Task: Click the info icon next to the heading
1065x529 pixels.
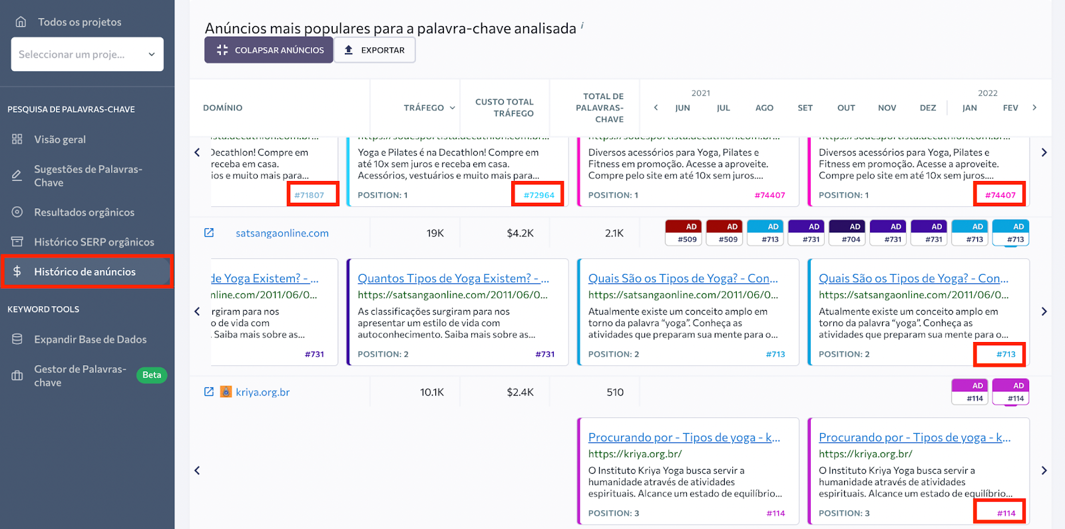Action: click(582, 25)
